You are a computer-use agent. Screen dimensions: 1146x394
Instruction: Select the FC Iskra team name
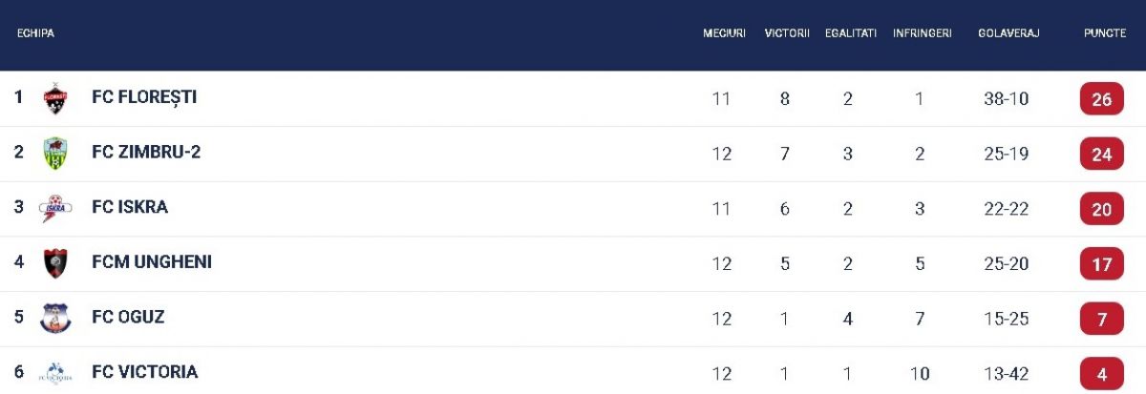coord(130,207)
